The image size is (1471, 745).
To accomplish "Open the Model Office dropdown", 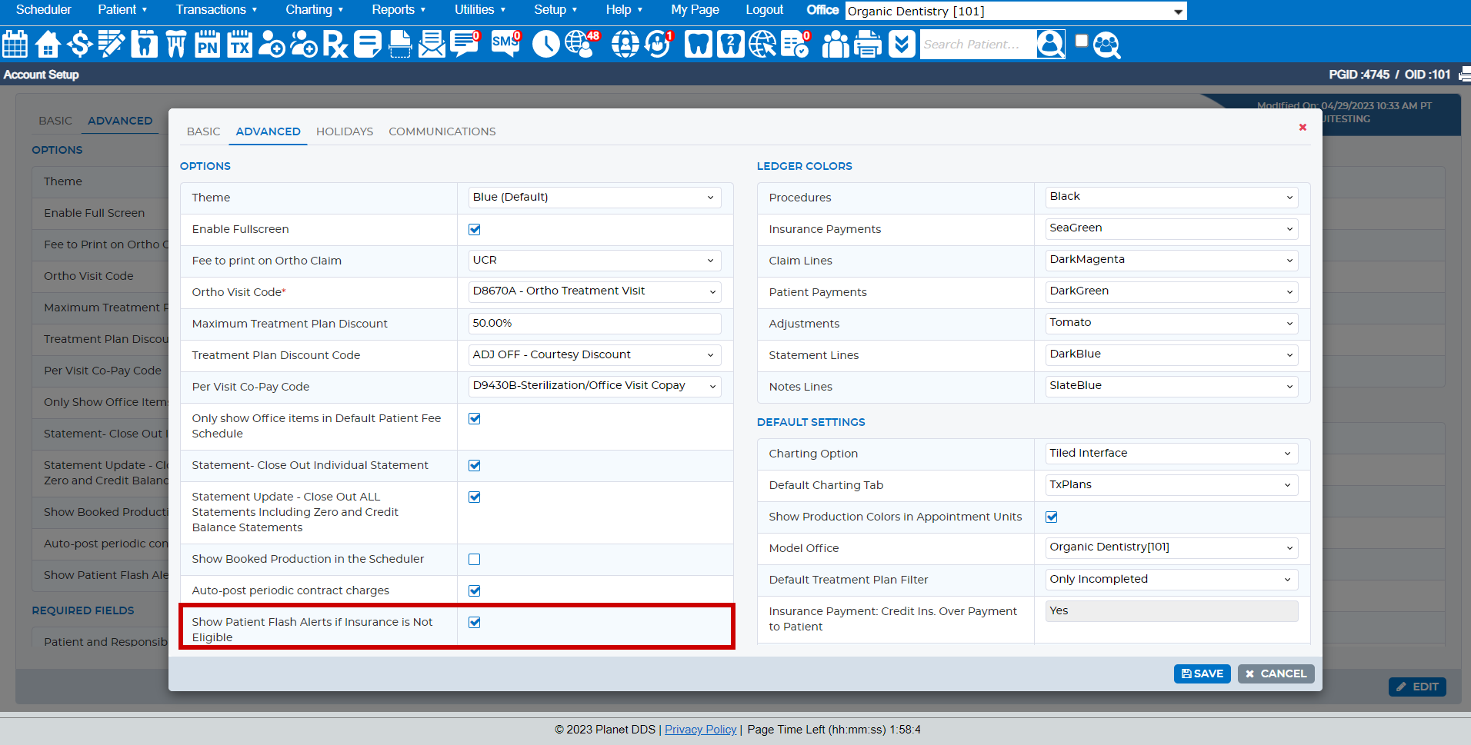I will (x=1172, y=547).
